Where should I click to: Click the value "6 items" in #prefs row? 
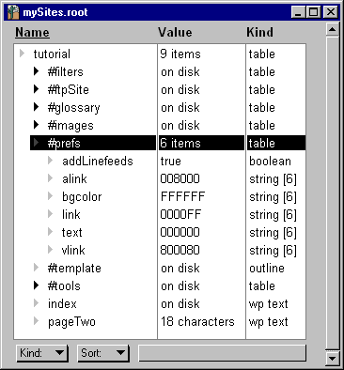pyautogui.click(x=180, y=143)
